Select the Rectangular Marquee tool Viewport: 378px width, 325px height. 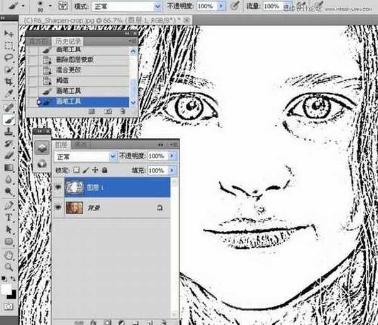pyautogui.click(x=9, y=46)
